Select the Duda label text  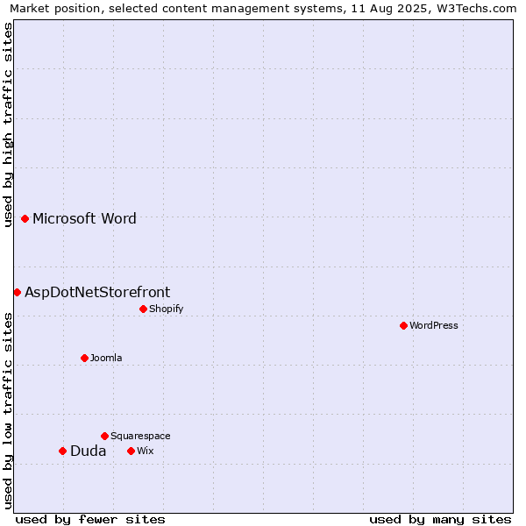[x=89, y=451]
